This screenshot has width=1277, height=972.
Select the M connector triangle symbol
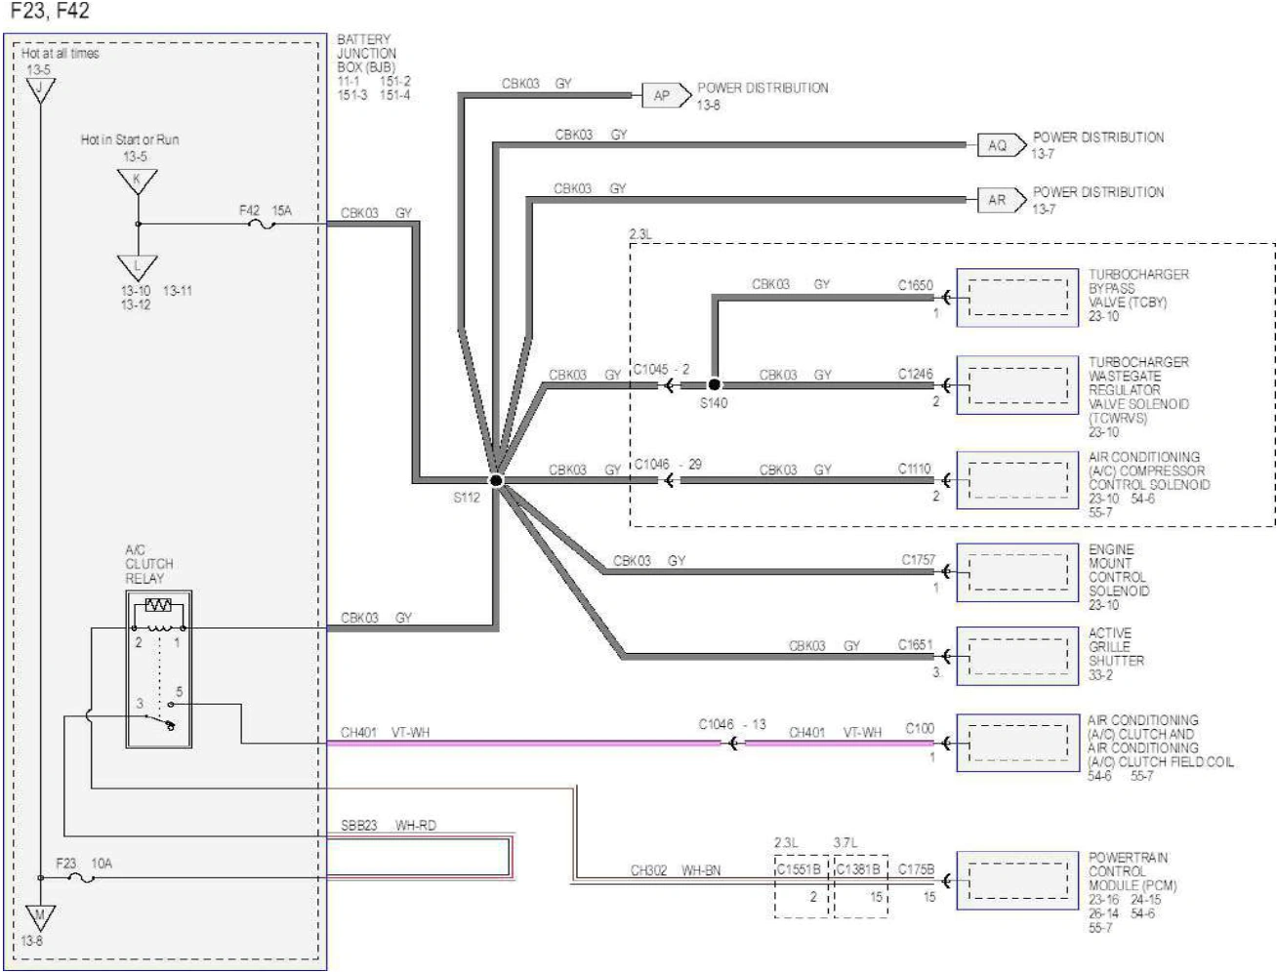[x=39, y=919]
